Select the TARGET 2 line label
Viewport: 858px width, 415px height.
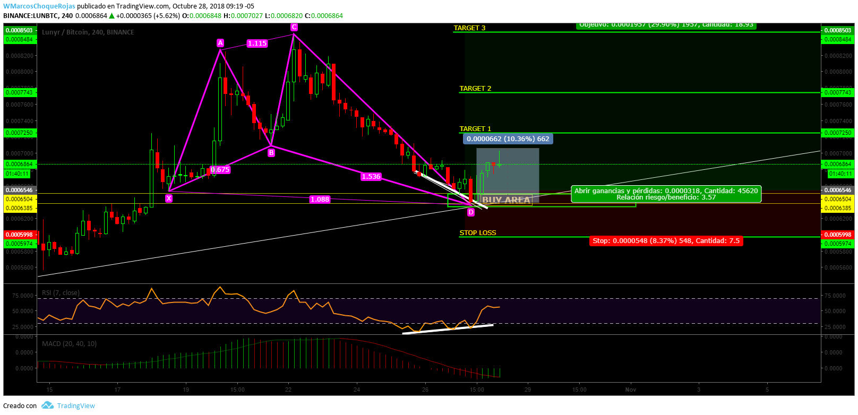[475, 89]
